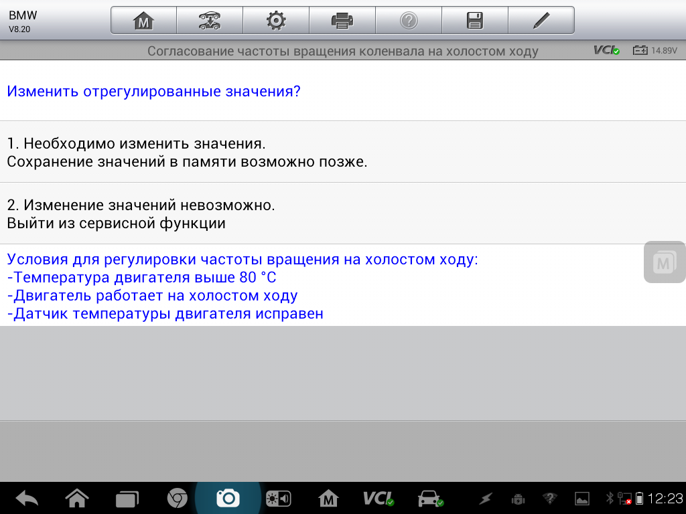Screen dimensions: 686x514
Task: Tap the MaxiSys home toolbar icon
Action: point(143,21)
